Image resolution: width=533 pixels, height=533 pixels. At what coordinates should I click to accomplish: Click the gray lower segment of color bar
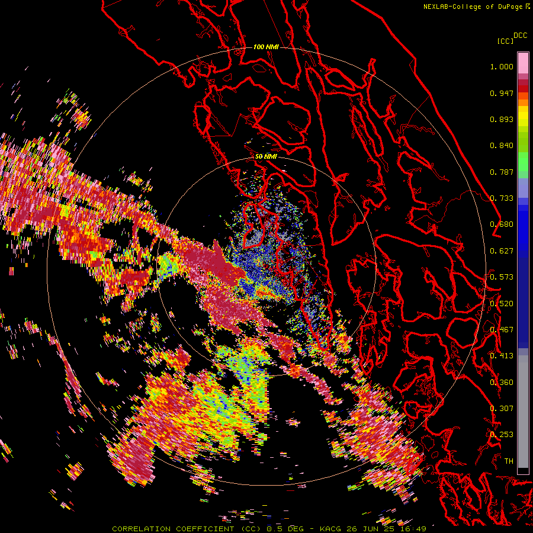coord(523,412)
